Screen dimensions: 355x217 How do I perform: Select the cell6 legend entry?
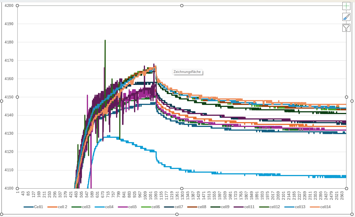coord(150,207)
